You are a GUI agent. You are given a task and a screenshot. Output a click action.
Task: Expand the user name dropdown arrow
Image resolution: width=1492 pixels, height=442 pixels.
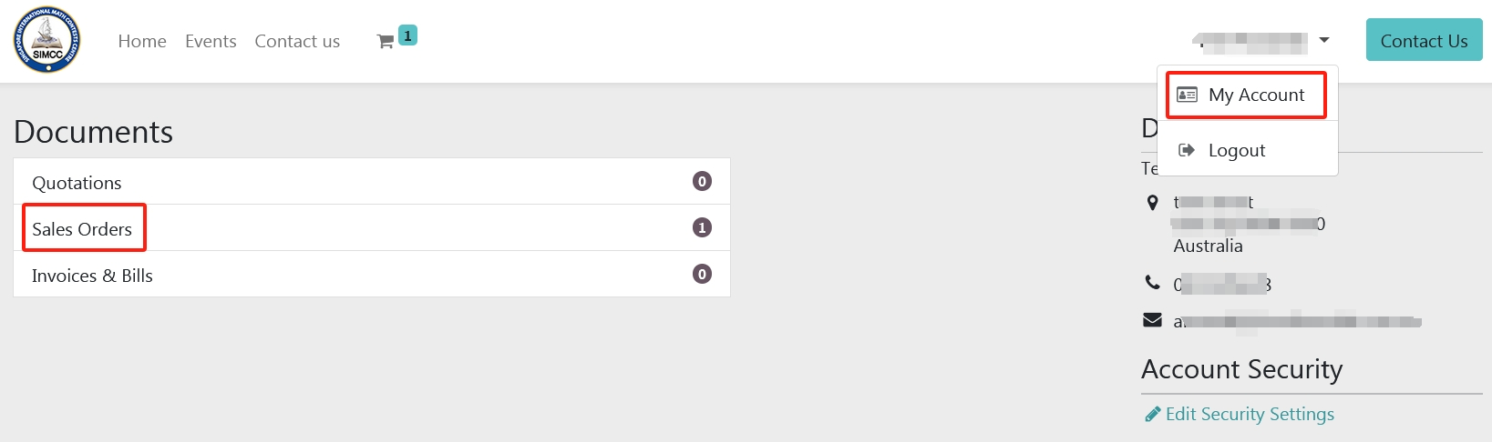1324,40
